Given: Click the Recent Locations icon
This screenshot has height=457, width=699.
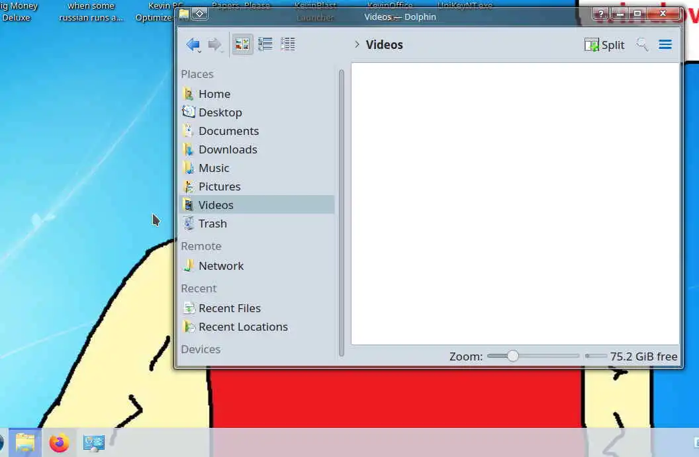Looking at the screenshot, I should pyautogui.click(x=189, y=327).
